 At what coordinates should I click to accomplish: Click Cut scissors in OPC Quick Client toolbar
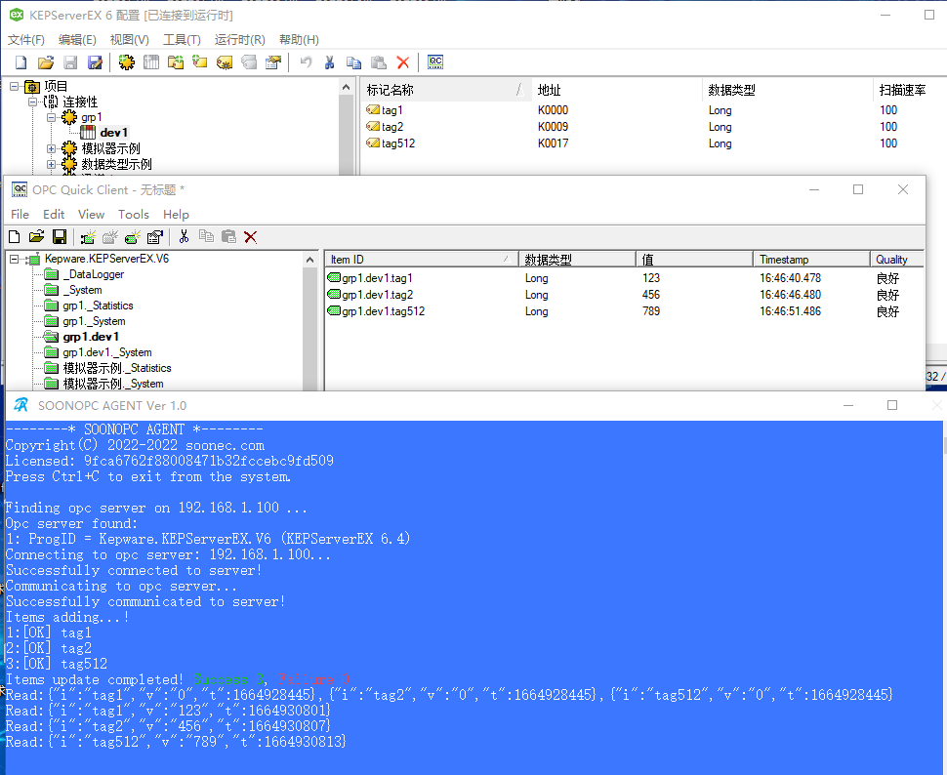(x=185, y=237)
